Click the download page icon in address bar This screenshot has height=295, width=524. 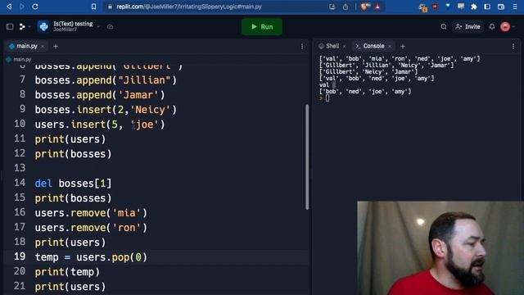click(x=332, y=7)
